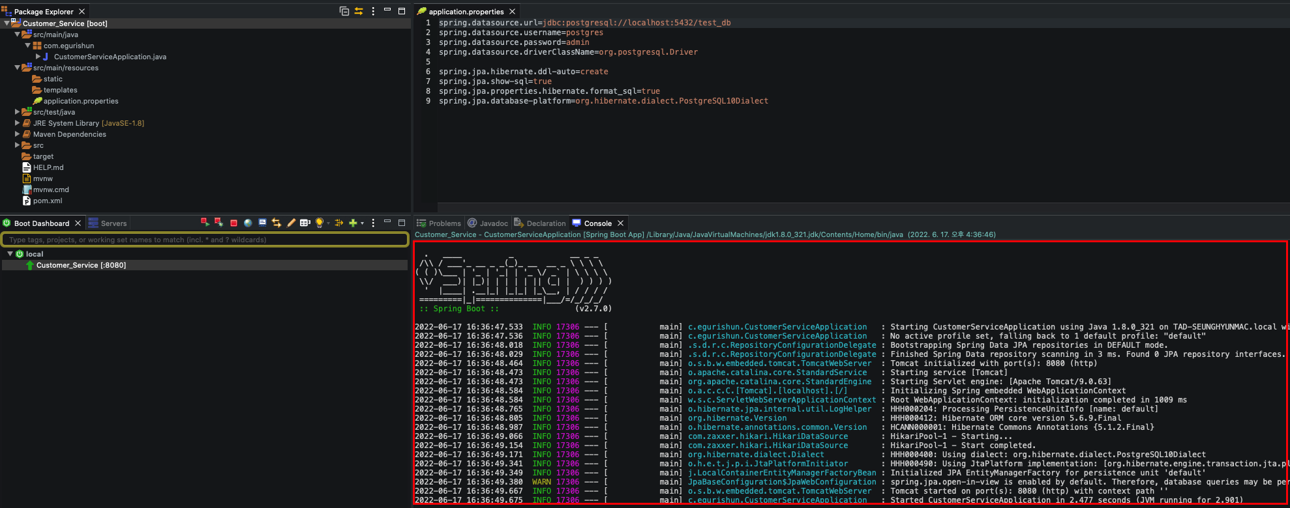This screenshot has width=1290, height=508.
Task: Expand CustomerServiceApplication.java node
Action: point(38,57)
